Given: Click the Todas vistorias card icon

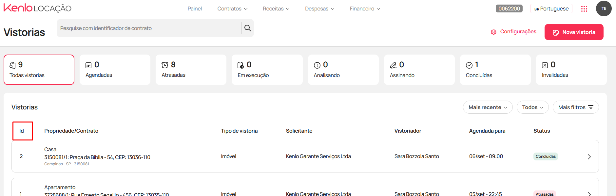Looking at the screenshot, I should tap(12, 65).
